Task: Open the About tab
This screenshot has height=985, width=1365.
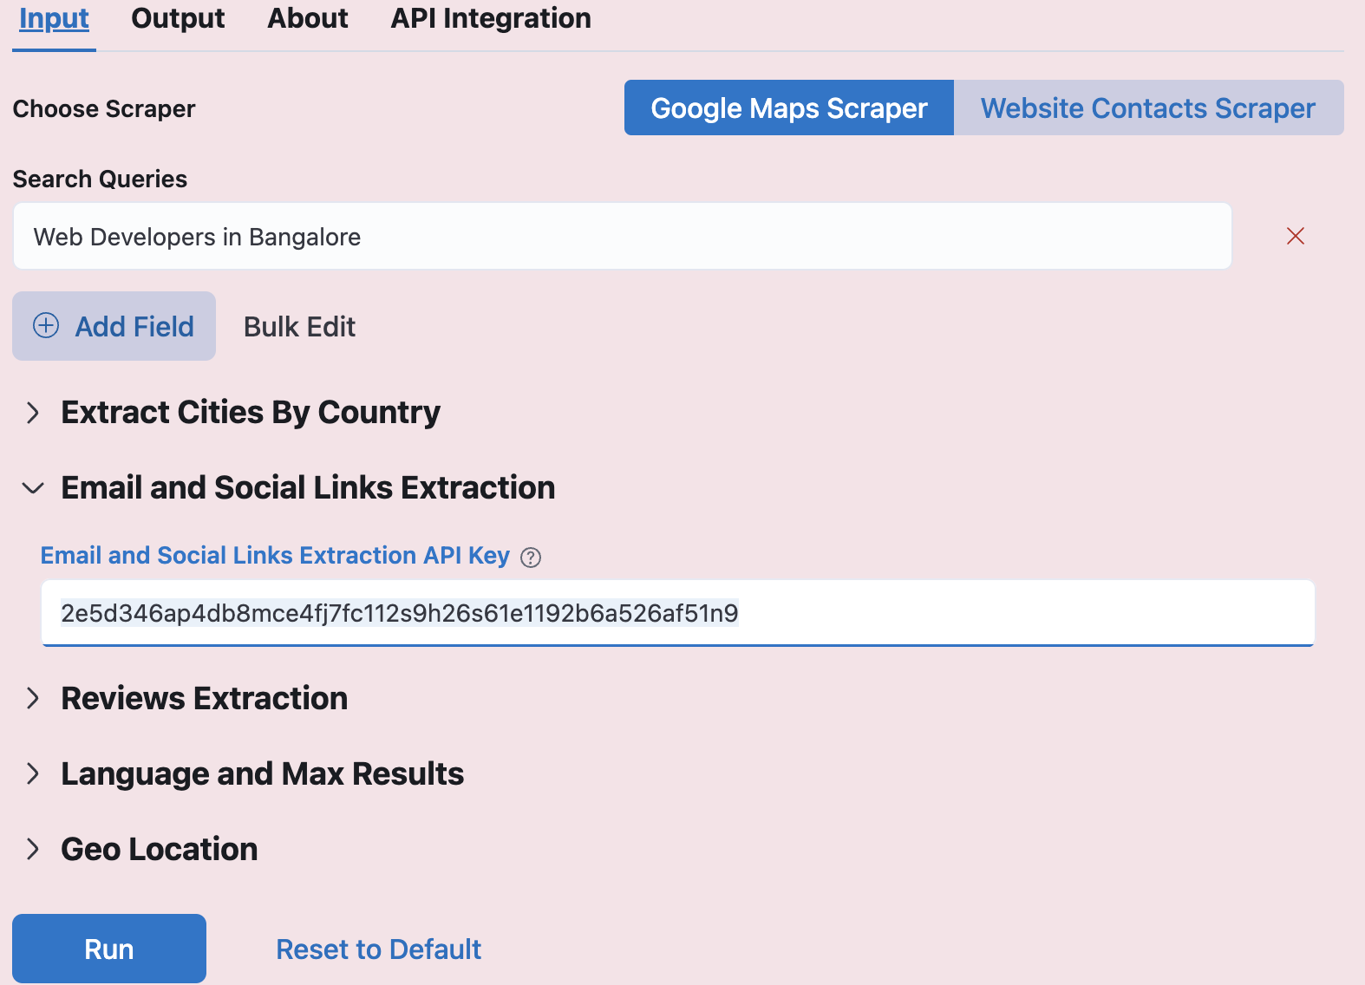Action: click(308, 18)
